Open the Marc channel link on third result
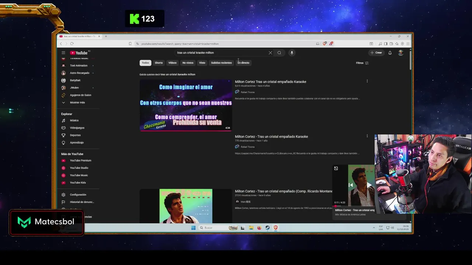Image resolution: width=472 pixels, height=265 pixels. (246, 202)
